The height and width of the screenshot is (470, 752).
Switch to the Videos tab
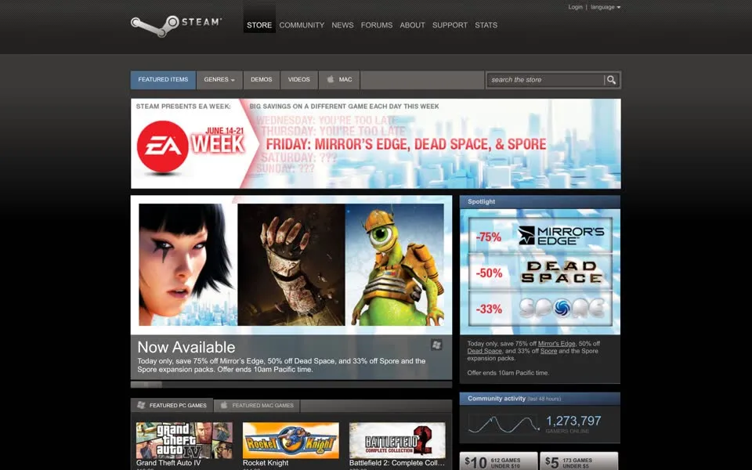click(x=298, y=80)
